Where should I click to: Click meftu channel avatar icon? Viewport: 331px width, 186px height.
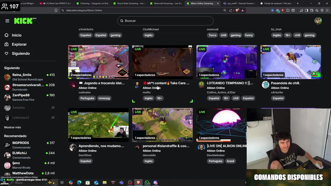137,85
